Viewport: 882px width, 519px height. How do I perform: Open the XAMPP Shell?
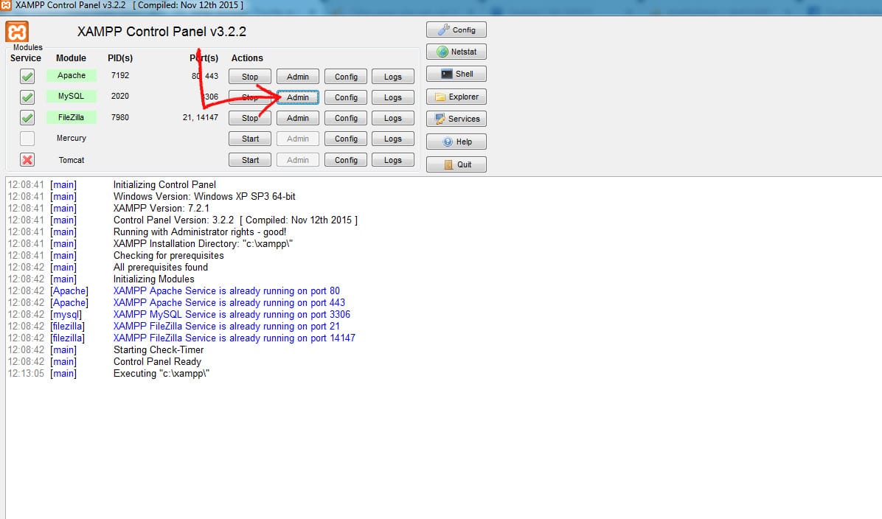(456, 74)
